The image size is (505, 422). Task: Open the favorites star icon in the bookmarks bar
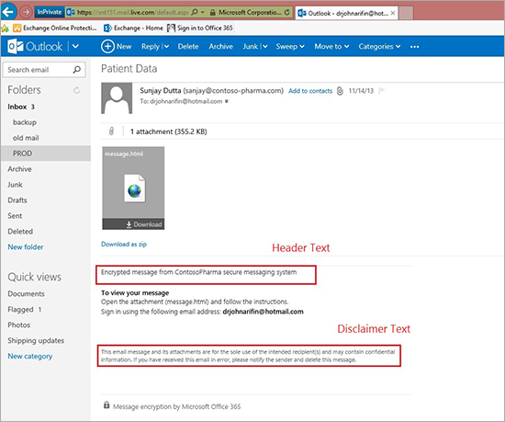5,29
